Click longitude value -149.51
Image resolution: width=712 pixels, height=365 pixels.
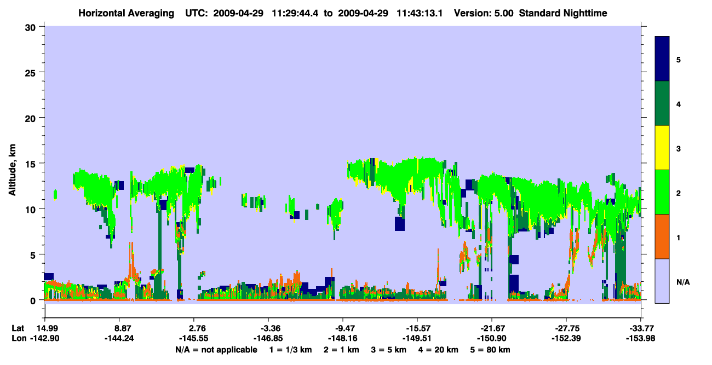pyautogui.click(x=417, y=338)
